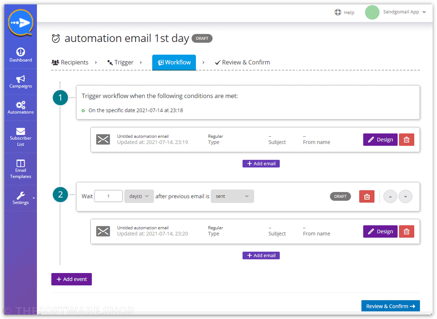Open Dashboard from the sidebar
This screenshot has height=319, width=437.
20,55
